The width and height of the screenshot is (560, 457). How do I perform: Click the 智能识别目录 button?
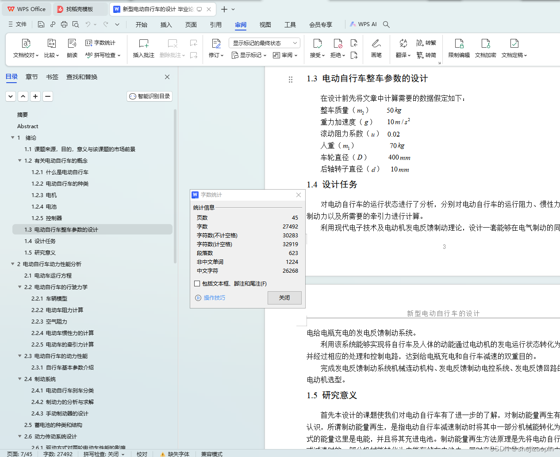pyautogui.click(x=150, y=96)
